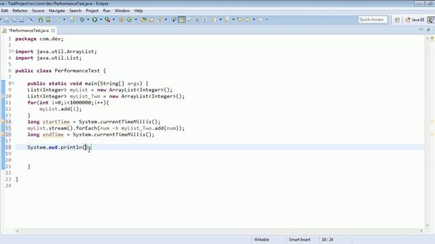Open the Search menu

75,11
